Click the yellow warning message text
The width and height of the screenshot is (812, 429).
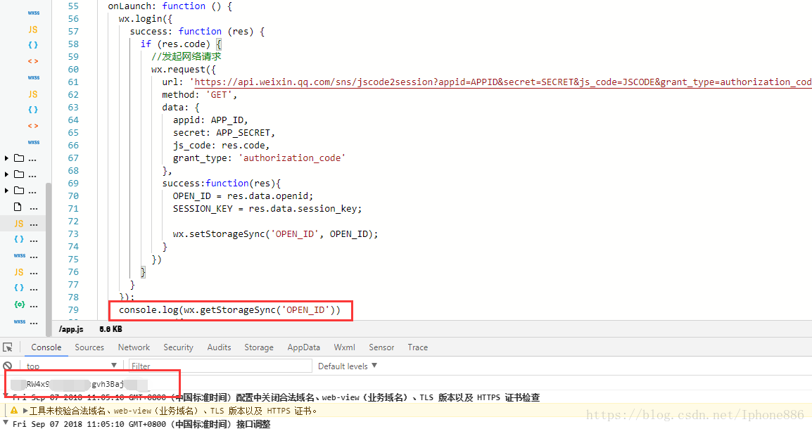click(x=173, y=411)
